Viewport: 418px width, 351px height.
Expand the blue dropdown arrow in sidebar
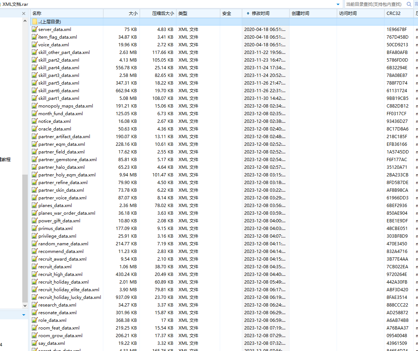[x=24, y=315]
